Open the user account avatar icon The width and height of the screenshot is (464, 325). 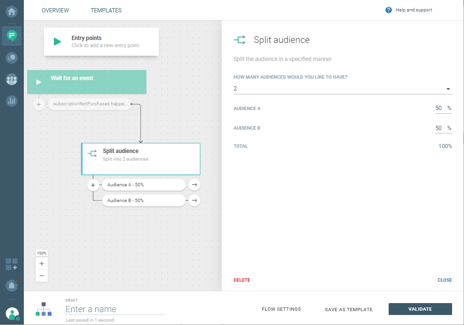click(12, 314)
